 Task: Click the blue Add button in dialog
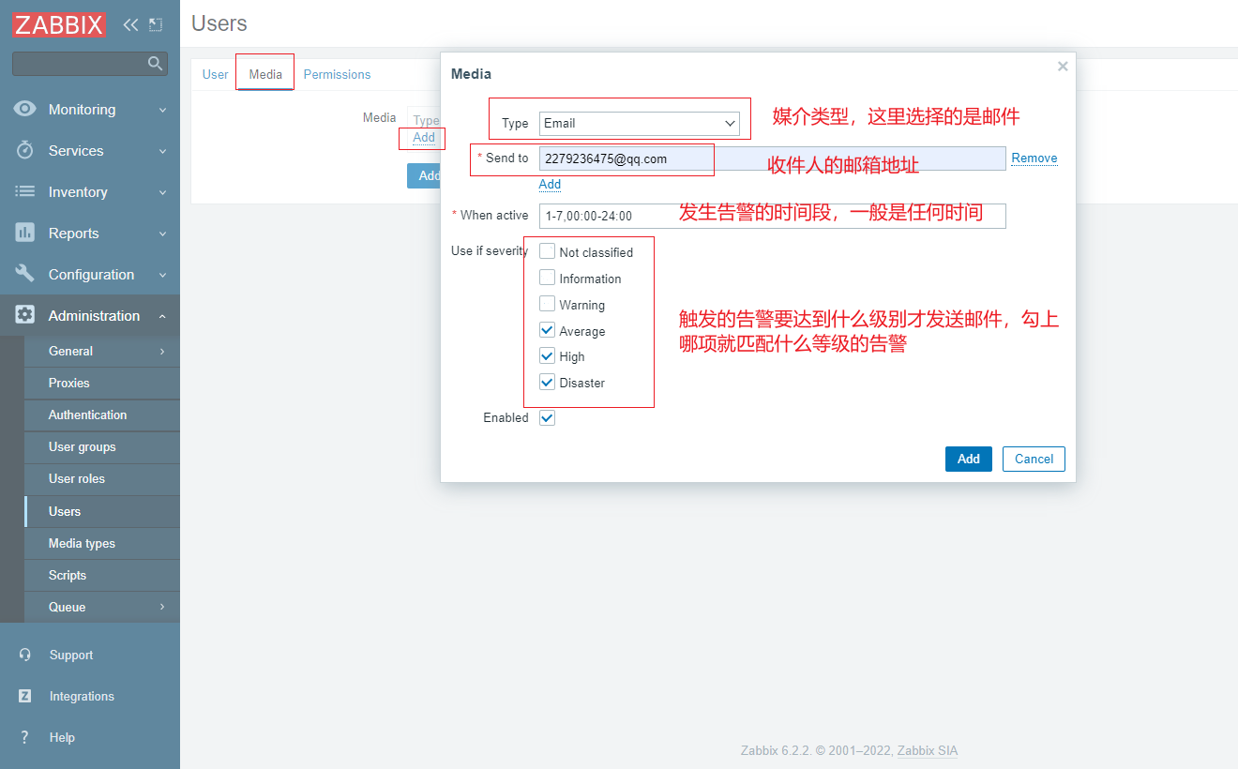[969, 459]
